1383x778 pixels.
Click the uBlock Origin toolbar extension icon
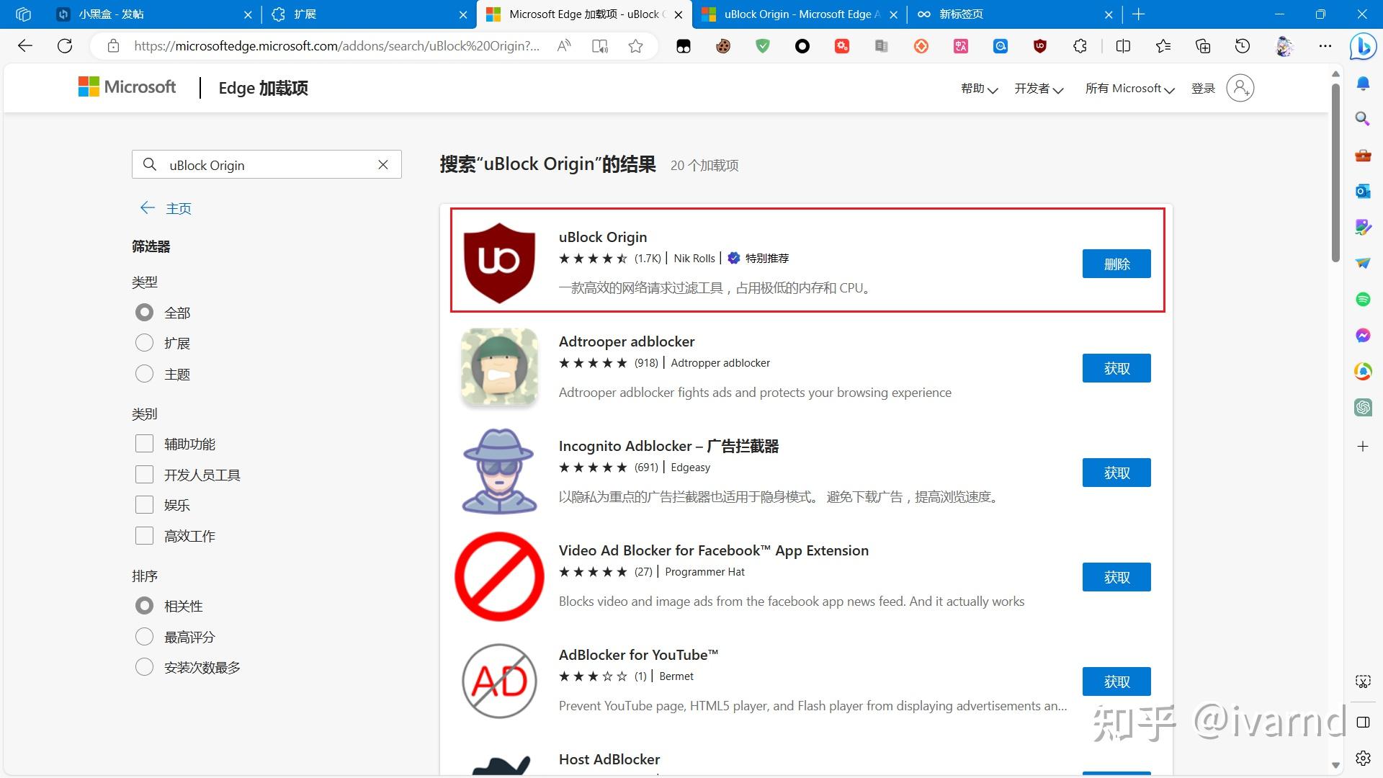(1039, 46)
